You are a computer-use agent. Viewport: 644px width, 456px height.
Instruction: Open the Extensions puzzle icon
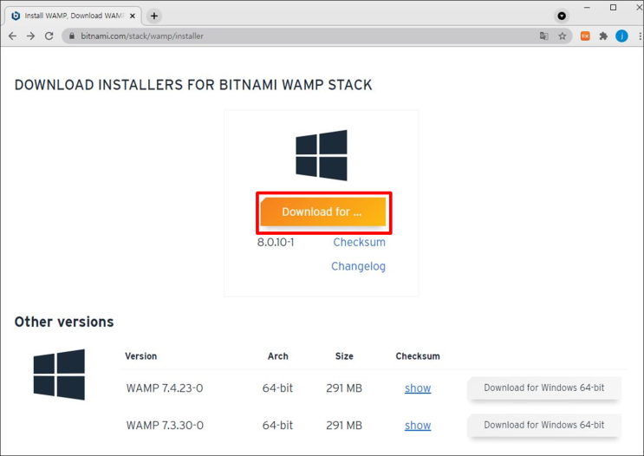pyautogui.click(x=603, y=36)
